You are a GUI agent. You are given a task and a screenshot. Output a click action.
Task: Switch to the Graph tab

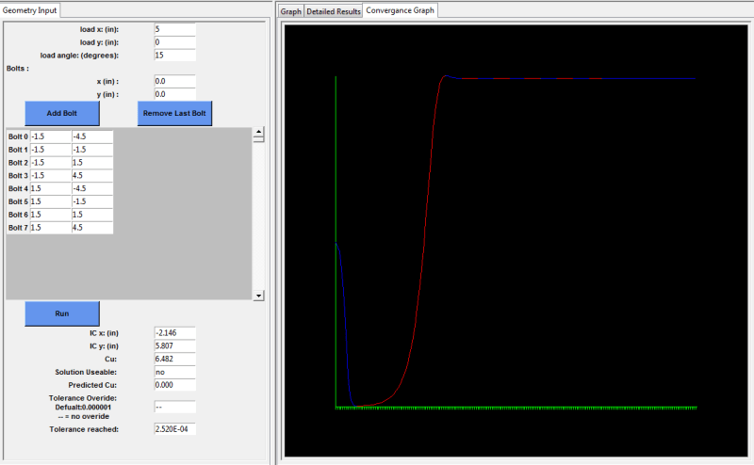(291, 11)
